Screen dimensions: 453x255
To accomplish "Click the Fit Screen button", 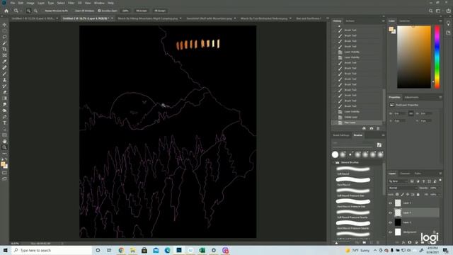I will [x=142, y=11].
